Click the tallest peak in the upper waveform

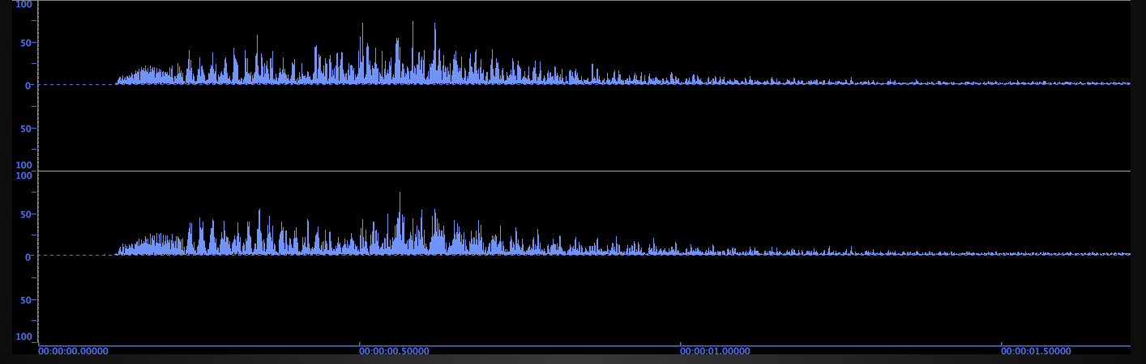[413, 23]
